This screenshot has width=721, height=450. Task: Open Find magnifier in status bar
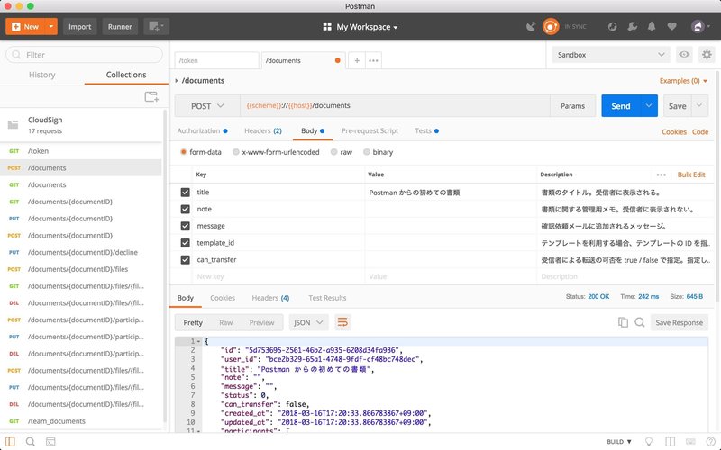(31, 441)
